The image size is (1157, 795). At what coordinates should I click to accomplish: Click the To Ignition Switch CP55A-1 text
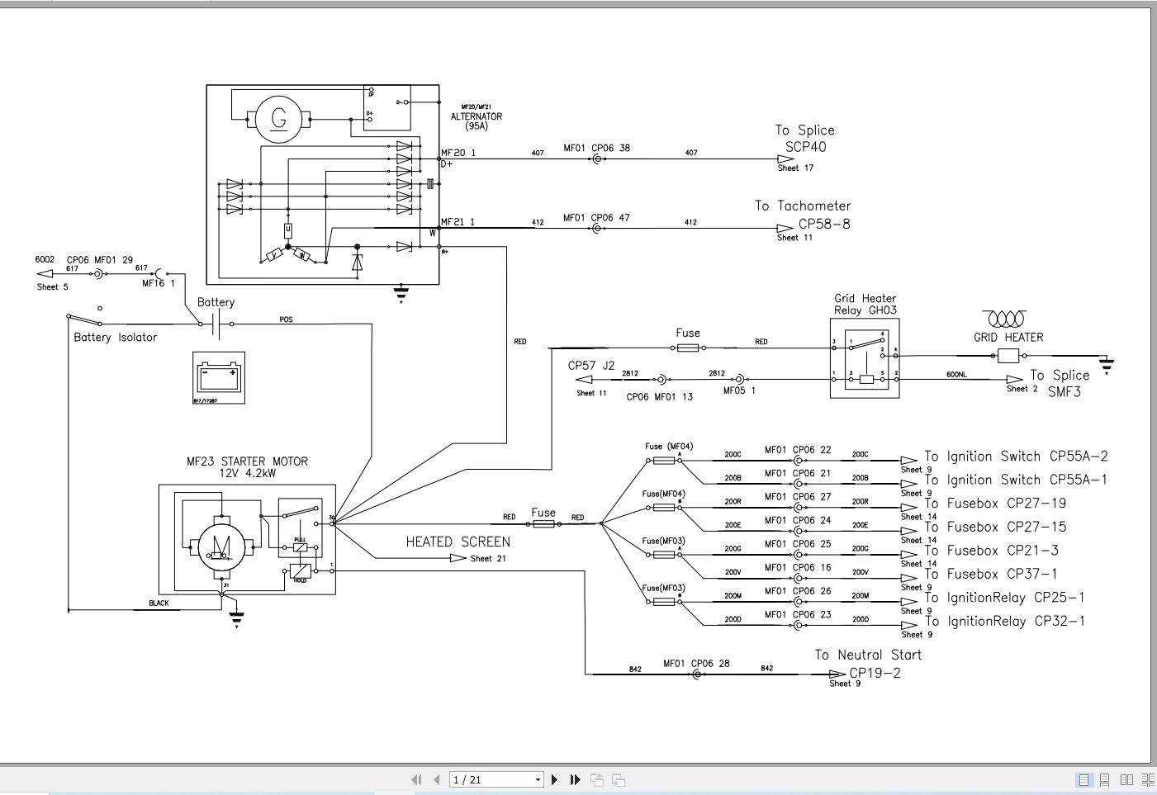click(1016, 480)
